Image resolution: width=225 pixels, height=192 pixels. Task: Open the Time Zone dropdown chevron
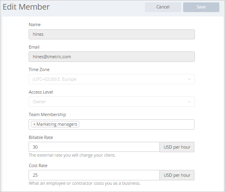tap(189, 79)
